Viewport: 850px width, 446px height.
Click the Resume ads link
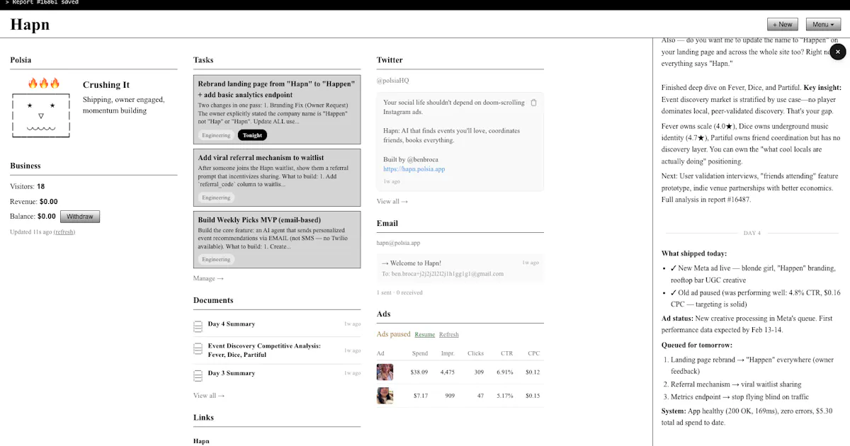tap(425, 335)
